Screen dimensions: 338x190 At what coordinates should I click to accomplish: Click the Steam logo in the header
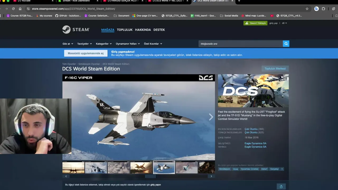pos(76,30)
